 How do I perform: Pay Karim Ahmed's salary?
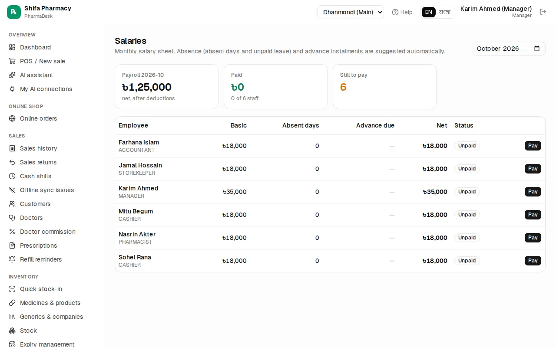[x=533, y=192]
